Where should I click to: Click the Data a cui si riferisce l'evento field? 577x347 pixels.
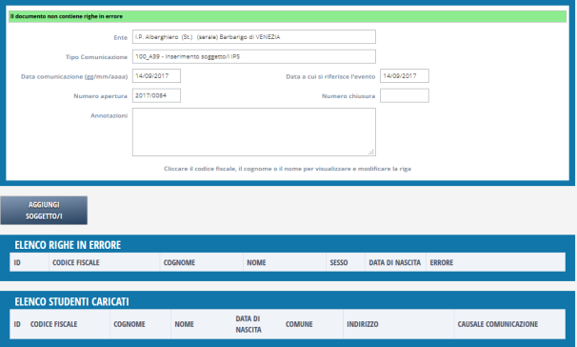coord(405,76)
